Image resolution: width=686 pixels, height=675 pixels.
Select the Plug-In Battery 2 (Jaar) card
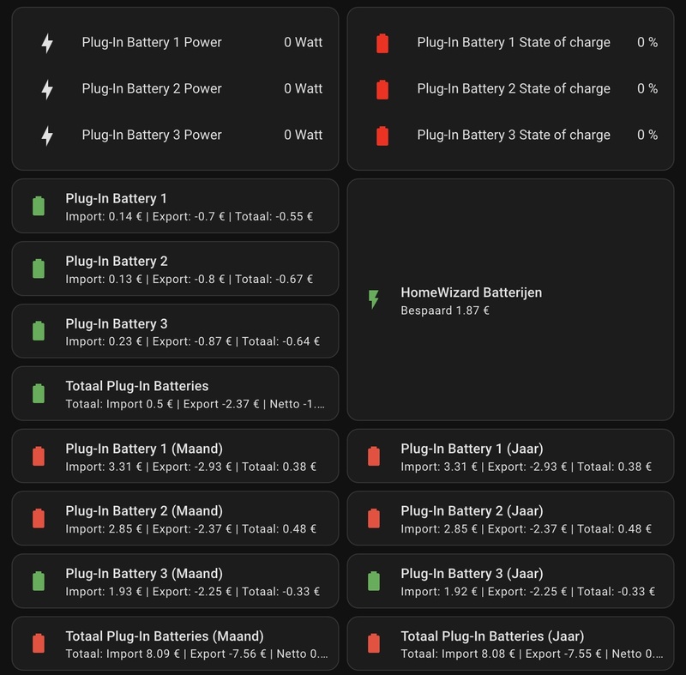(510, 519)
